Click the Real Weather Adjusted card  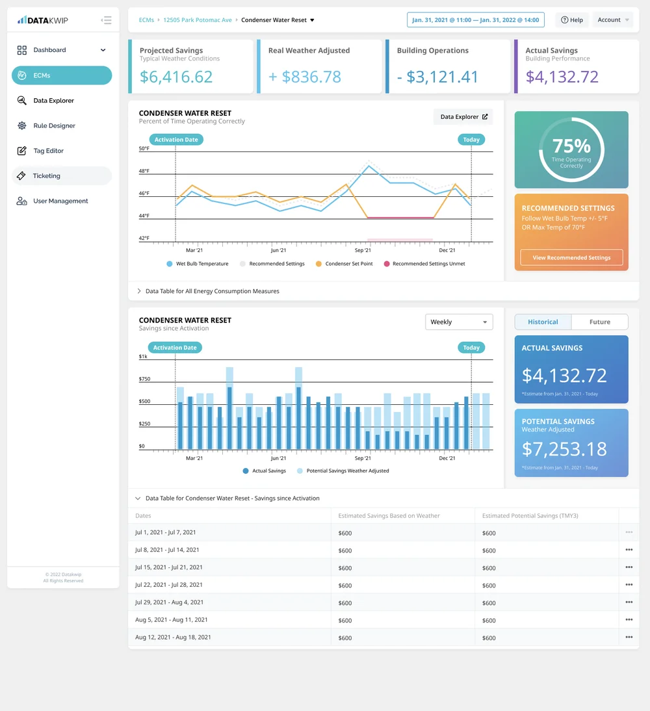[319, 67]
